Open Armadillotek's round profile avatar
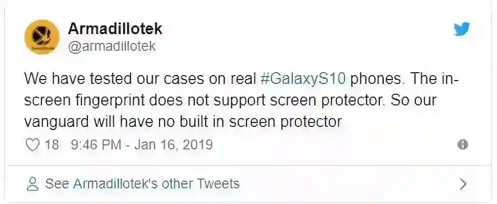The width and height of the screenshot is (497, 204). pos(42,37)
